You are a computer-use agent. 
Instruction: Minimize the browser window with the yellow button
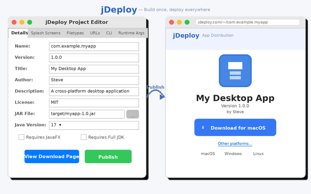pos(179,22)
